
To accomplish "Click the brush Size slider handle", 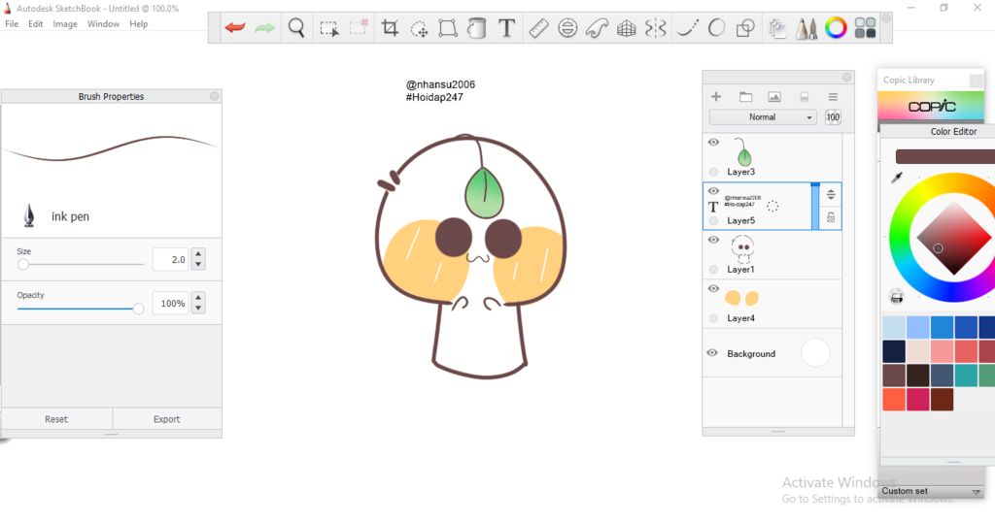I will 23,264.
